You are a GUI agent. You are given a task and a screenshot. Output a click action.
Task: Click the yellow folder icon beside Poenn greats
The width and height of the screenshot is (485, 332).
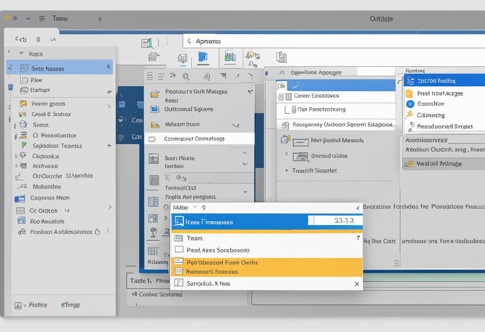point(24,104)
